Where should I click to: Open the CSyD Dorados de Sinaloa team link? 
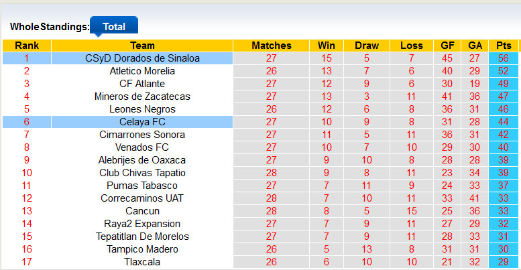142,58
